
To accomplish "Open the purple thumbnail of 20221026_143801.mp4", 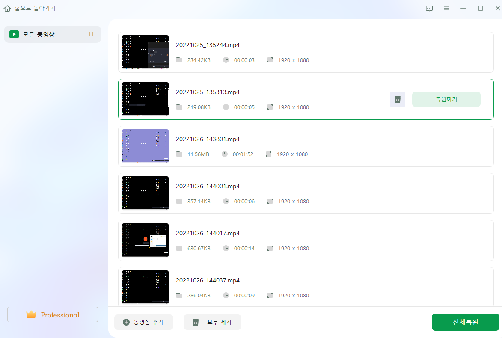I will (146, 146).
